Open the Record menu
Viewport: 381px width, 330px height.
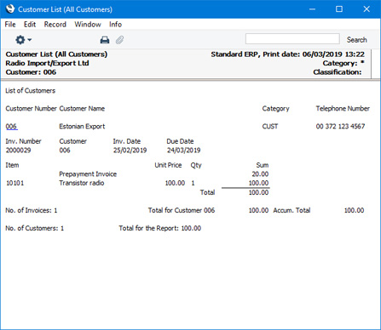(55, 25)
